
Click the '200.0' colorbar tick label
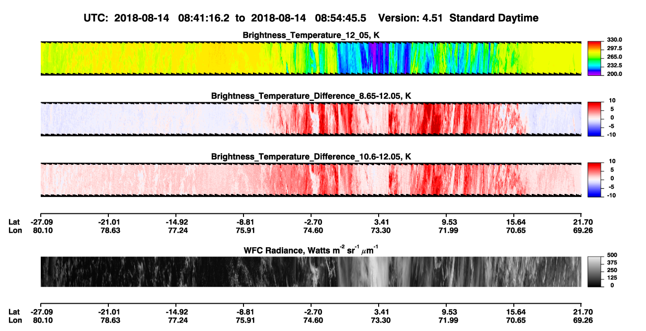tap(615, 74)
